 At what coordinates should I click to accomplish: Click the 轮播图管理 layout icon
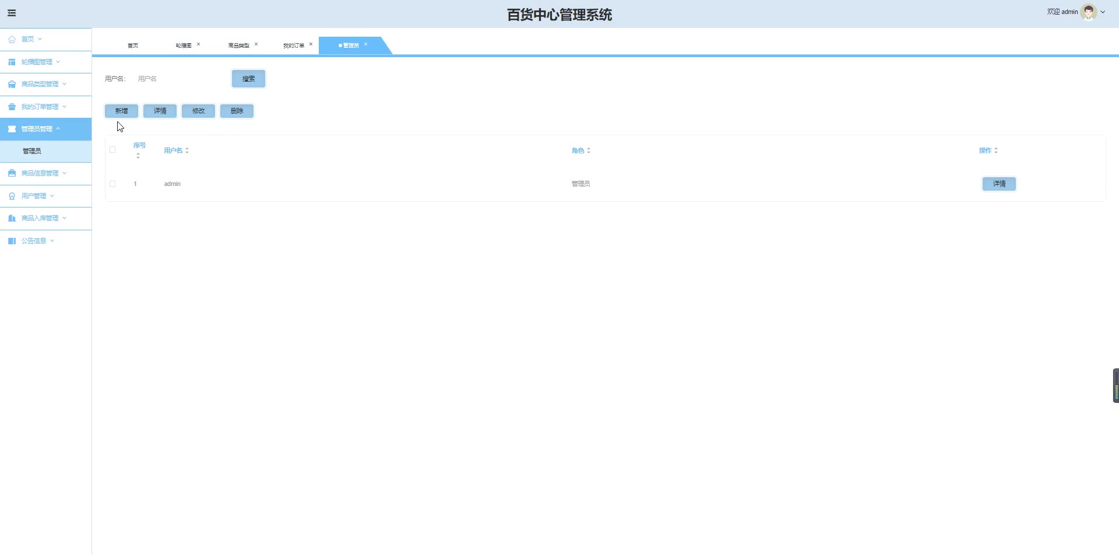(12, 62)
